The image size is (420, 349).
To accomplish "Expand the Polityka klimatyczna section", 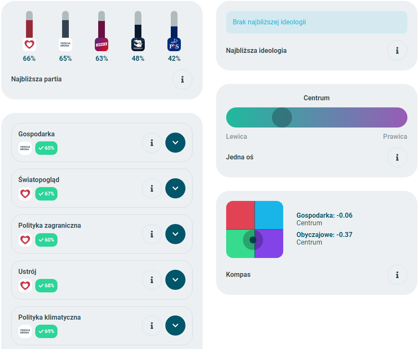I will pos(175,326).
